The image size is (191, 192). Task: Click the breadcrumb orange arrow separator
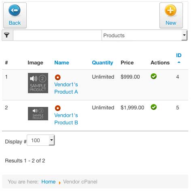(59, 183)
